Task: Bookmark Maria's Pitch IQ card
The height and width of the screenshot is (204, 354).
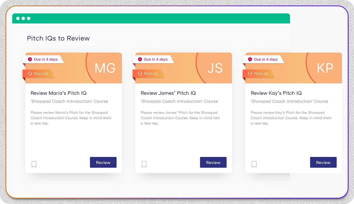Action: coord(34,164)
